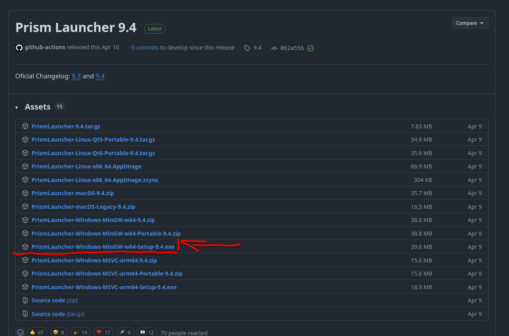Click the package icon beside PrismLauncher-macOS-9.4.zip
Screen dimensions: 509x336
(x=25, y=193)
